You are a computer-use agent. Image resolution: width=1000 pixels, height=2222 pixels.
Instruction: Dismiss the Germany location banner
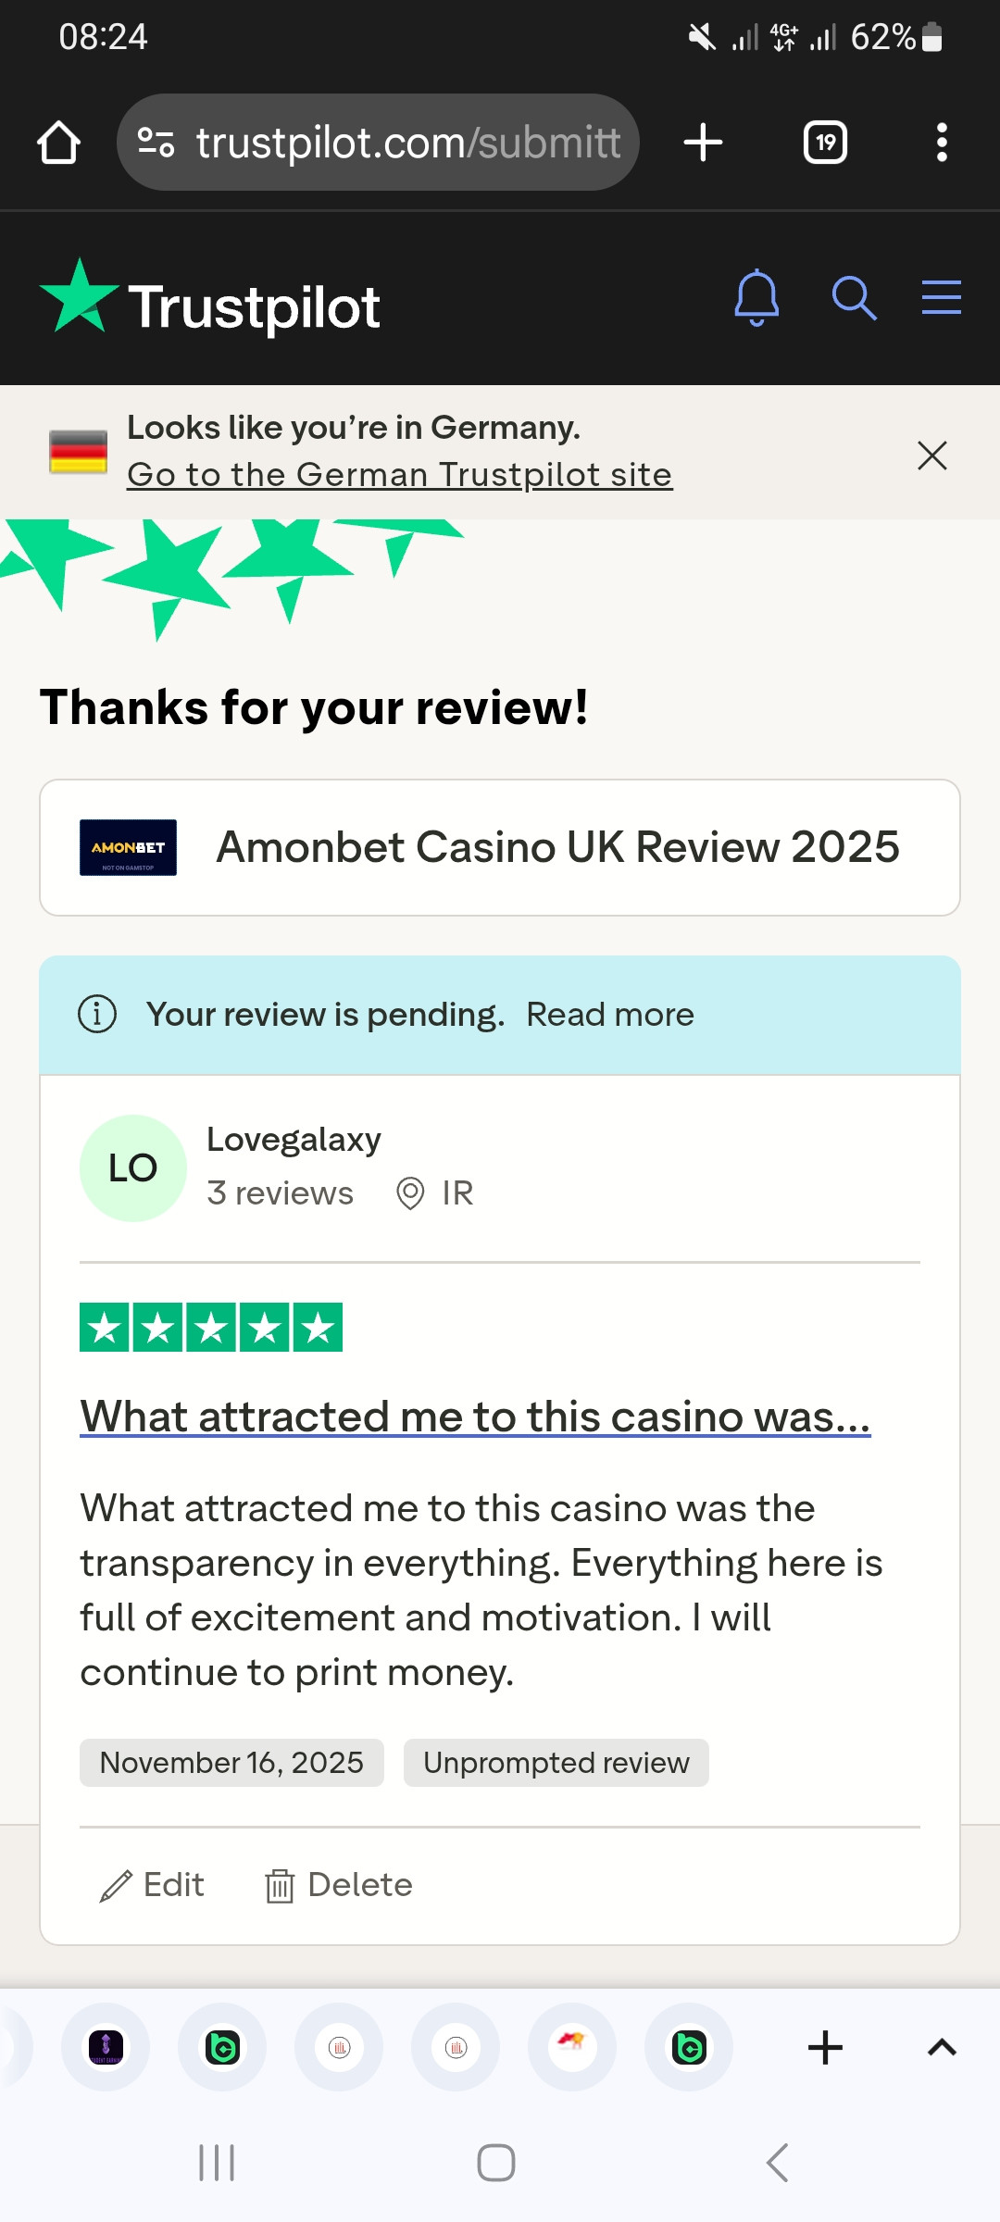(931, 456)
